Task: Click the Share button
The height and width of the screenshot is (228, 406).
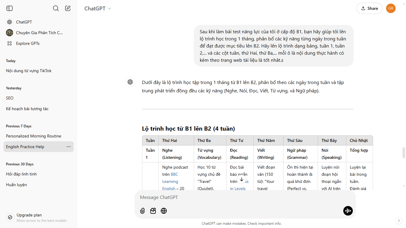Action: pos(369,8)
